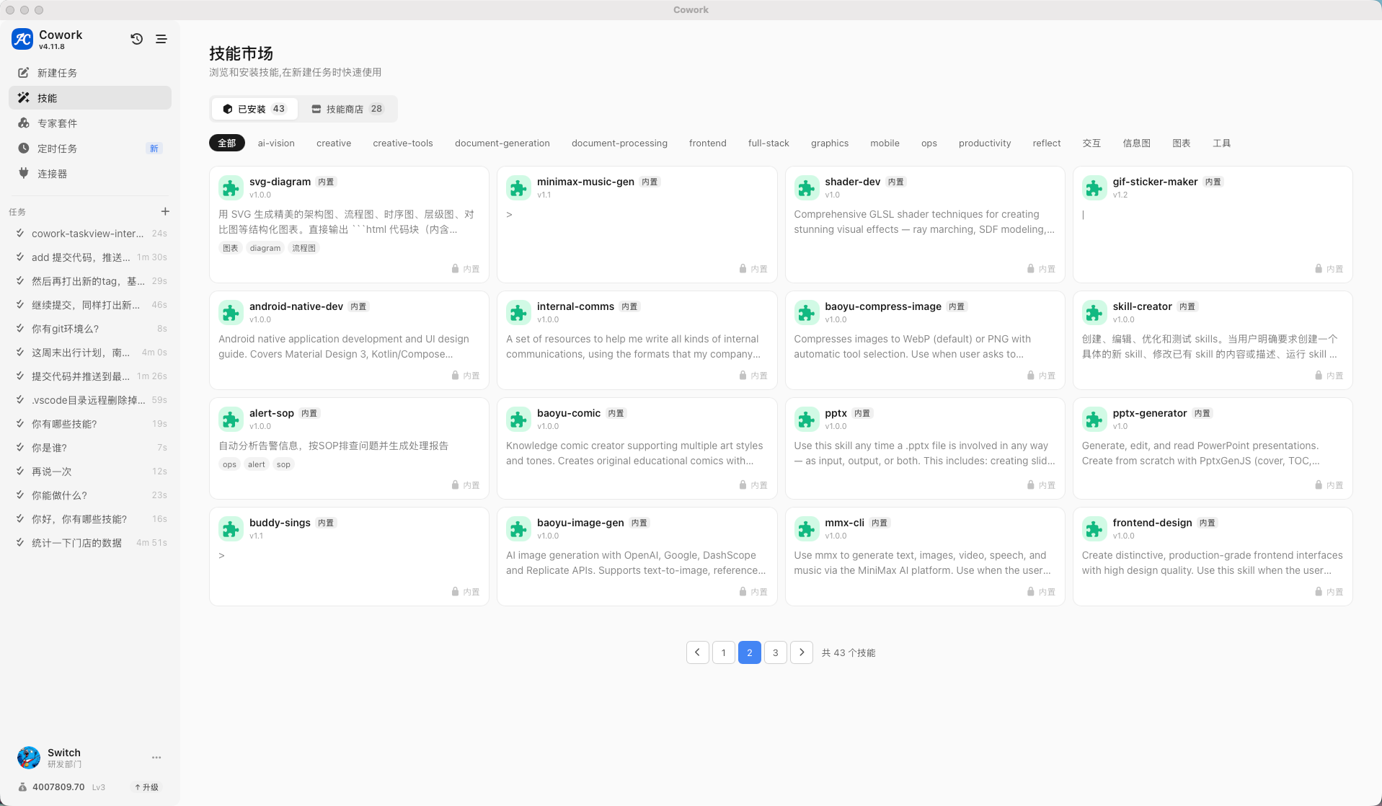This screenshot has height=806, width=1382.
Task: Switch to the 已安装 tab
Action: 254,109
